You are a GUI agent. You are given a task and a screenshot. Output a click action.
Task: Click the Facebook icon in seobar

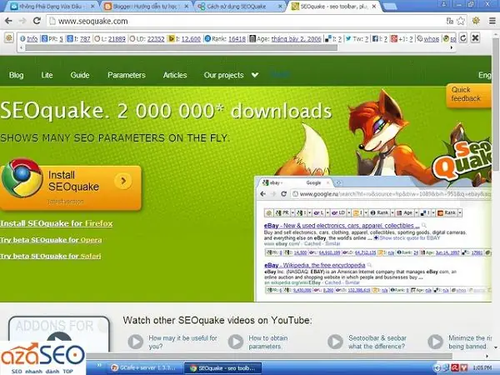tap(375, 39)
